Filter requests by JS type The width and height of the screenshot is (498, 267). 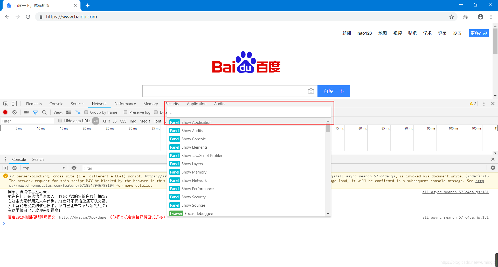click(x=115, y=121)
